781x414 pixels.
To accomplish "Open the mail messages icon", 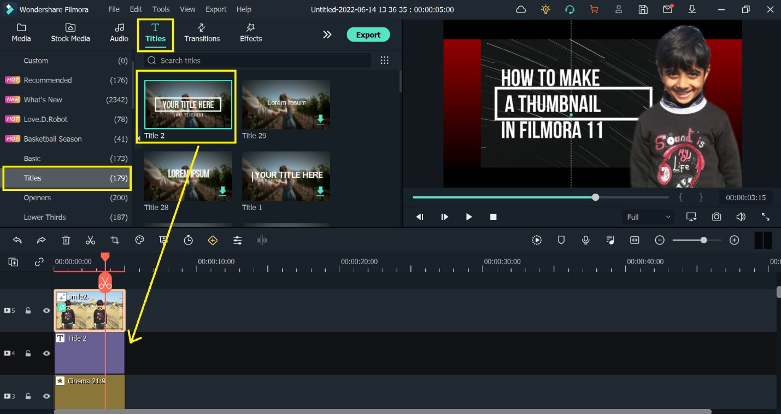I will [668, 9].
